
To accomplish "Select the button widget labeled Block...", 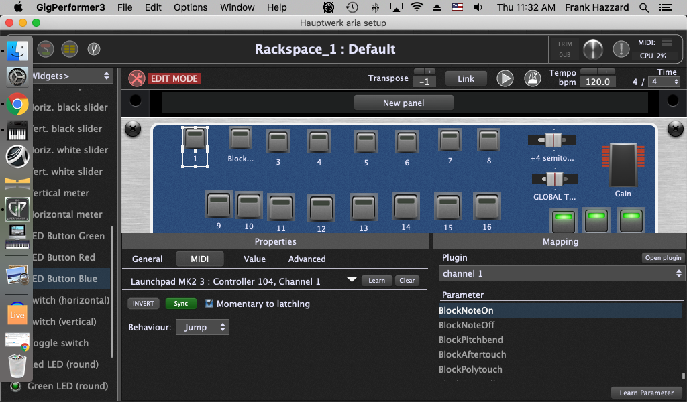I will tap(240, 138).
